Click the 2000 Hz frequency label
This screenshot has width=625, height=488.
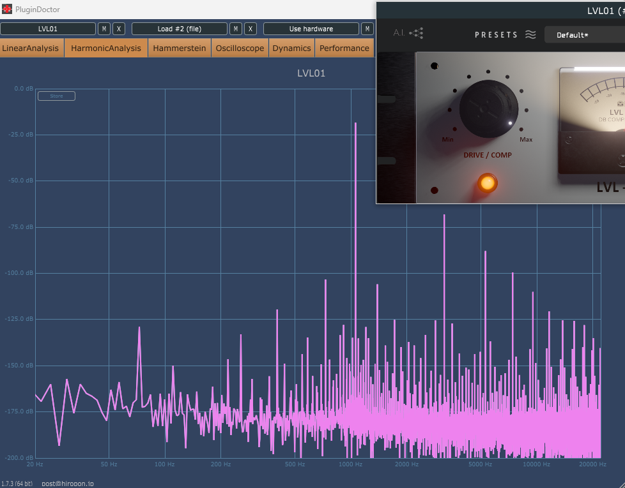(407, 464)
